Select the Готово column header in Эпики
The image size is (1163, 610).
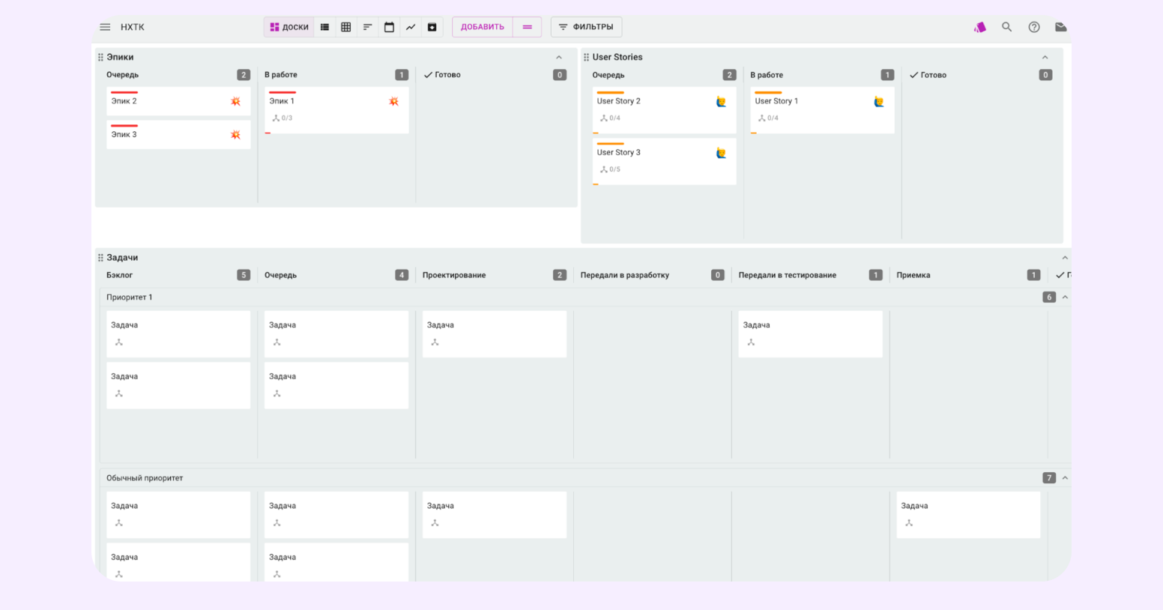pos(442,75)
